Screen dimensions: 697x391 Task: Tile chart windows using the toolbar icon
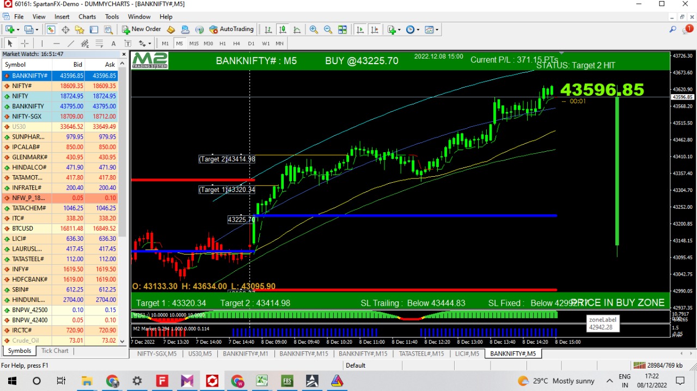pos(342,29)
